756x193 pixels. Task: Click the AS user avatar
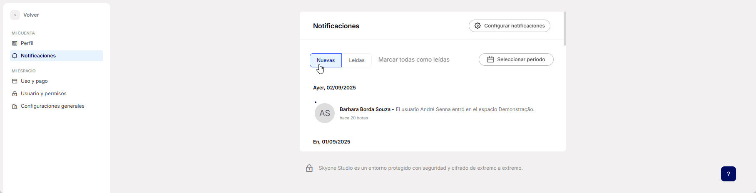pos(325,113)
